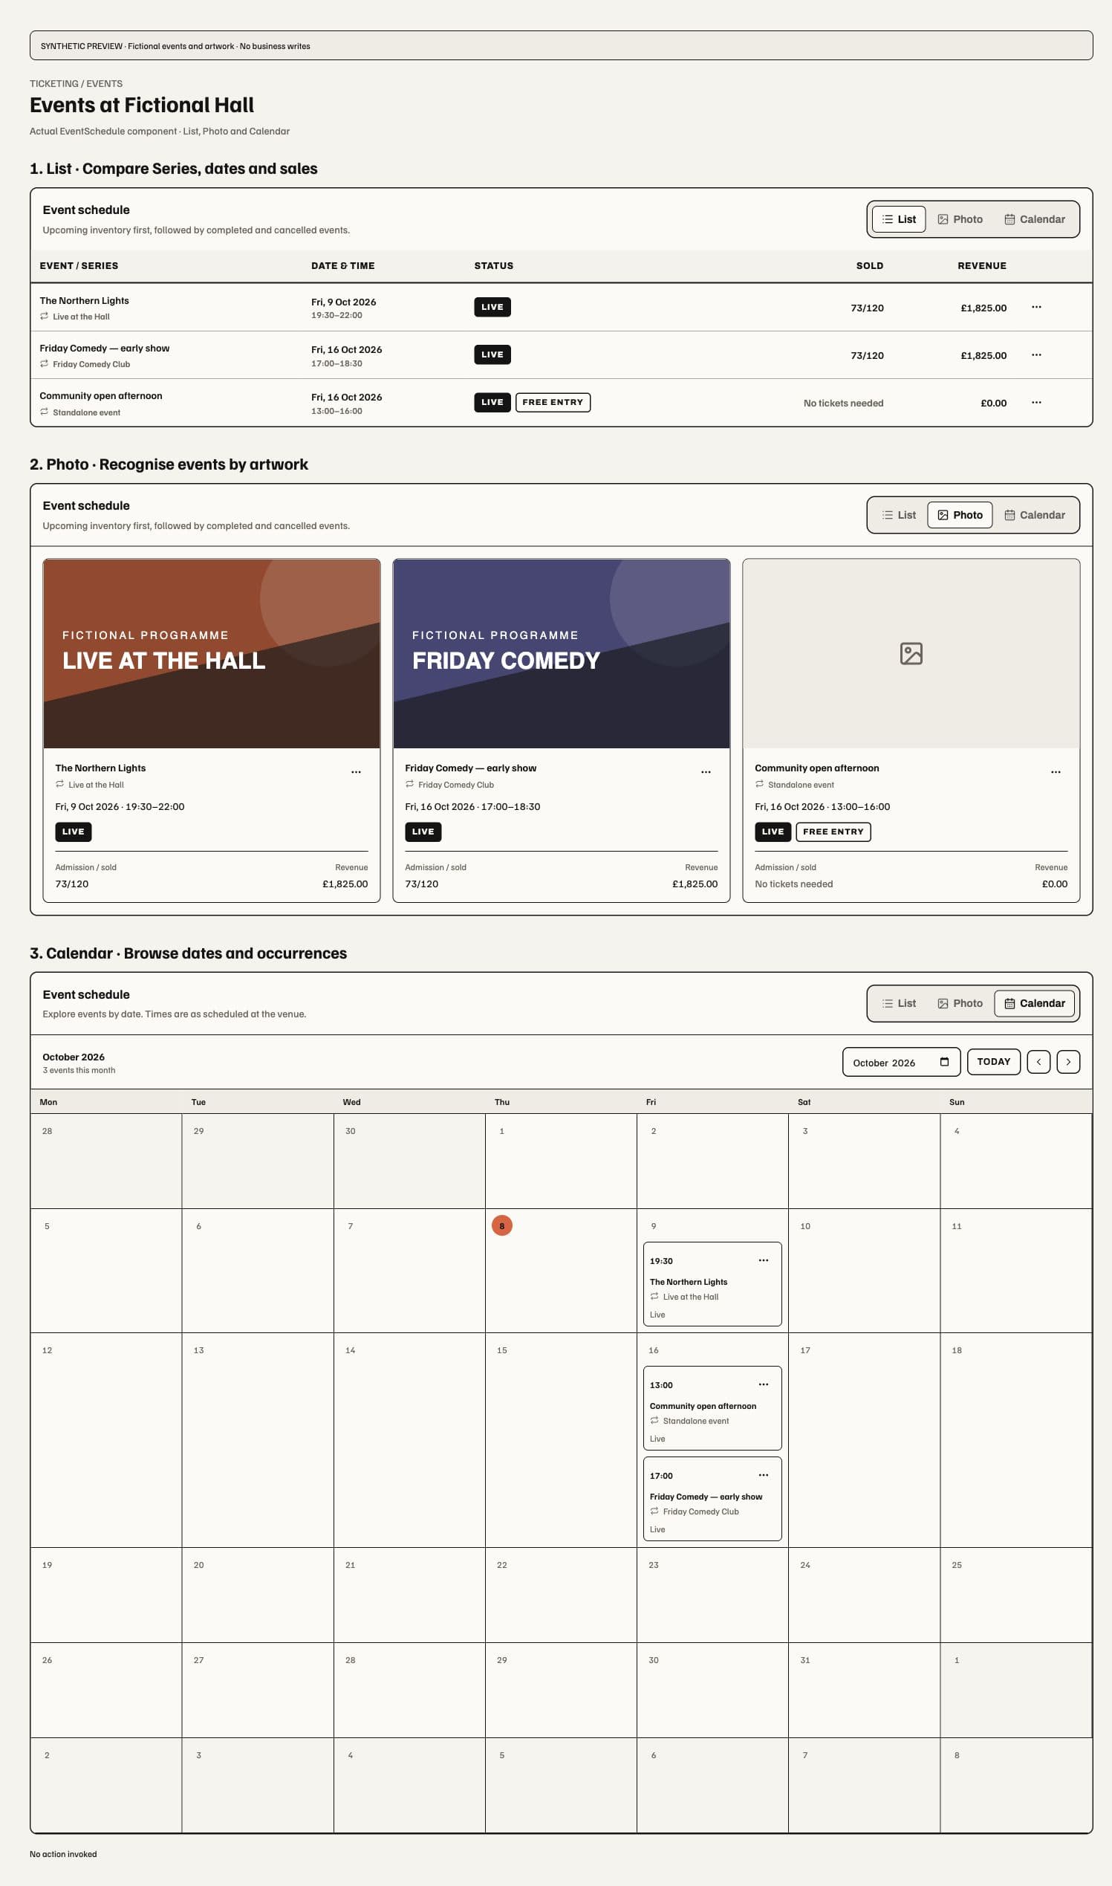The height and width of the screenshot is (1886, 1112).
Task: Click the "FREE ENTRY" badge in the list table
Action: (x=553, y=403)
